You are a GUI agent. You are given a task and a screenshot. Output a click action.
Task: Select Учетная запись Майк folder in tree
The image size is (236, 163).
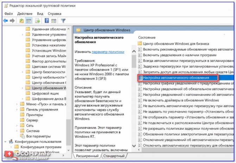46,56
